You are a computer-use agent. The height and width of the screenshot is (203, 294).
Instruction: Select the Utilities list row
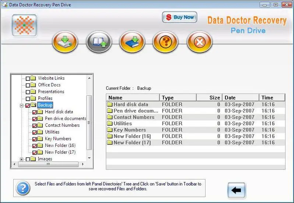click(196, 124)
